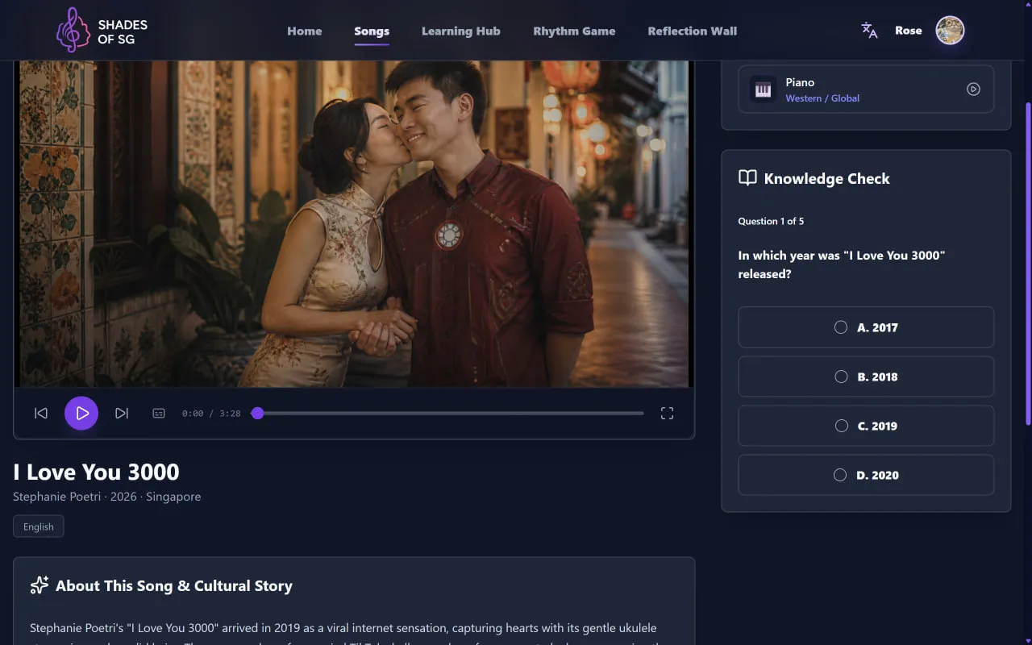
Task: Click the sparkle icon beside About This Song
Action: [x=39, y=585]
